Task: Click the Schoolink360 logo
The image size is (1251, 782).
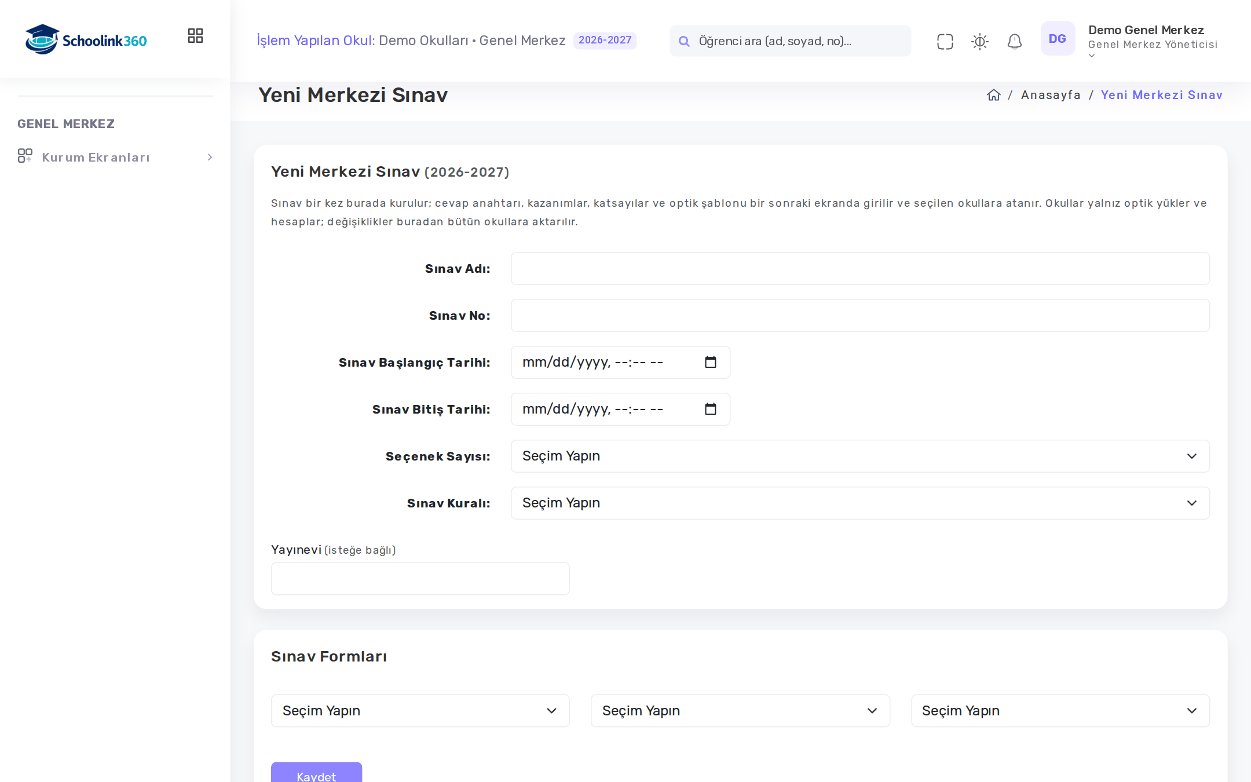Action: 86,39
